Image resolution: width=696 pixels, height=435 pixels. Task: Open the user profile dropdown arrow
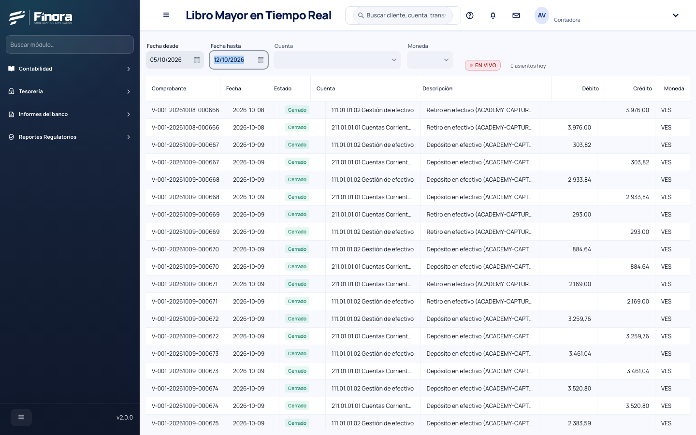click(x=676, y=15)
